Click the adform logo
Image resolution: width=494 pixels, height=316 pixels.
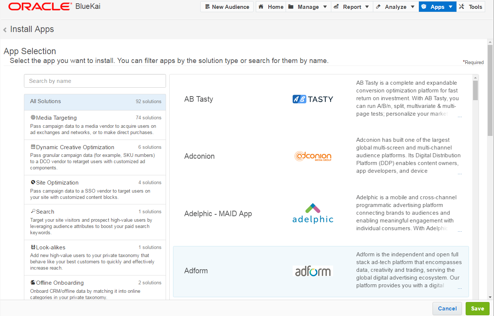(313, 271)
